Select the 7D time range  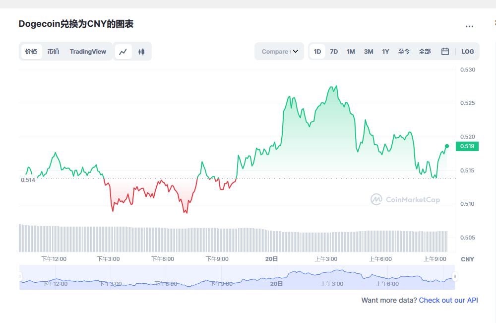pos(334,52)
